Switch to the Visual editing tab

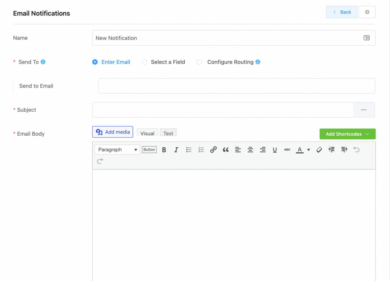147,133
